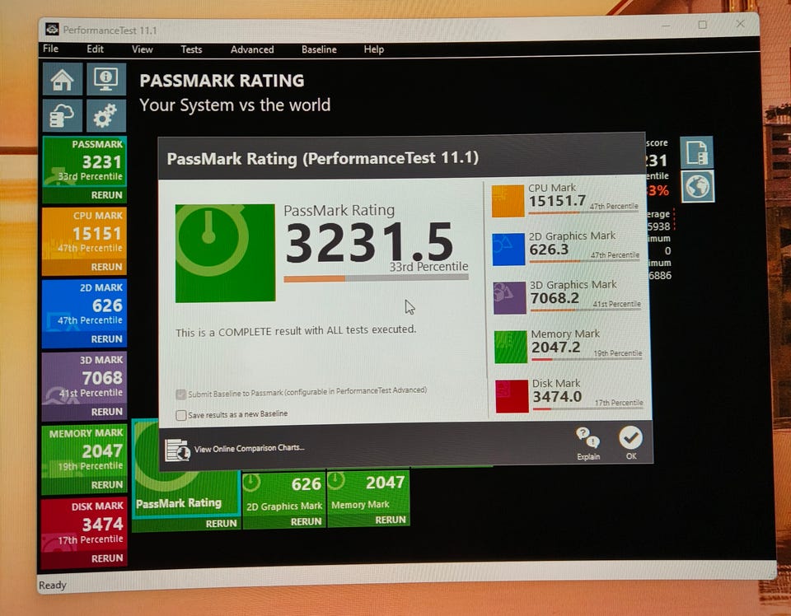Viewport: 791px width, 616px height.
Task: Select the CPU MARK 15151 sidebar tile
Action: click(x=84, y=233)
